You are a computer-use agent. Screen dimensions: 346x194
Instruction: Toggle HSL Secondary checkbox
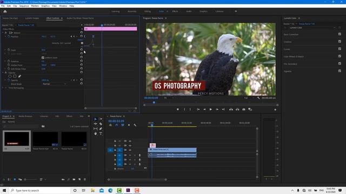tap(340, 64)
